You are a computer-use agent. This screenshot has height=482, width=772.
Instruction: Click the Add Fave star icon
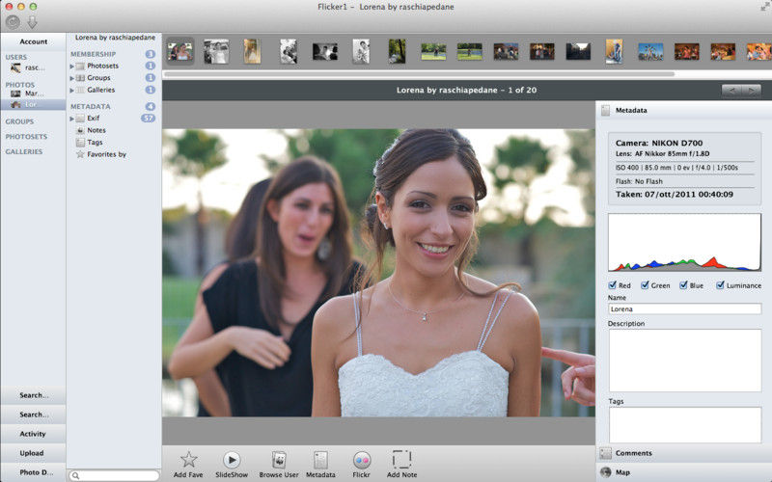189,460
